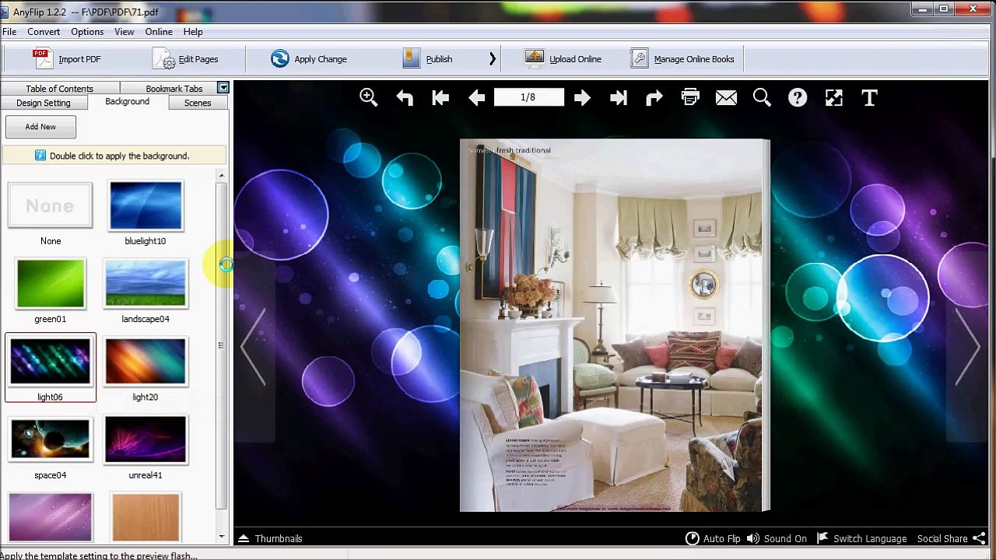The image size is (996, 560).
Task: Click Upload Online toolbar button
Action: 563,59
